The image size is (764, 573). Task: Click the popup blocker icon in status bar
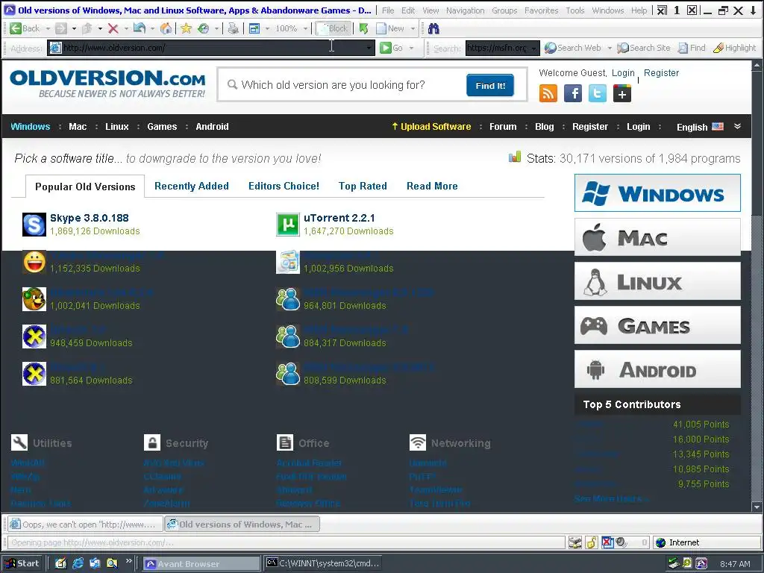pos(607,542)
